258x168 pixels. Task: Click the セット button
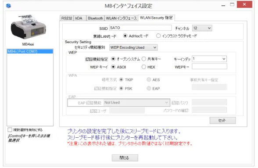(222, 121)
